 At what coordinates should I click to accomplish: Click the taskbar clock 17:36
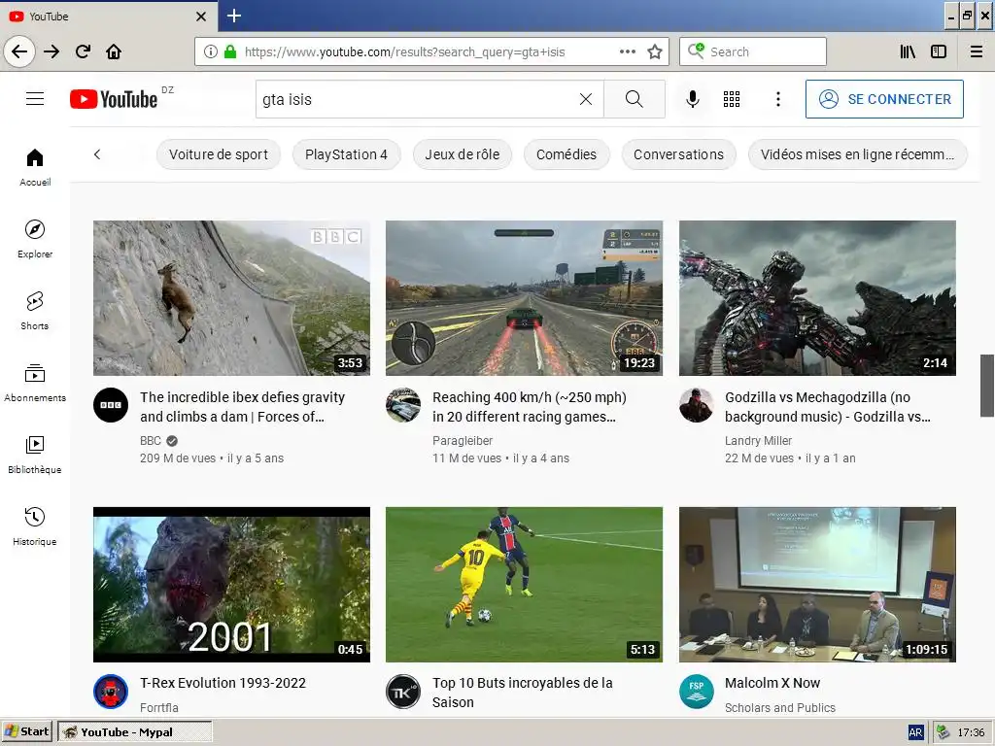(971, 732)
